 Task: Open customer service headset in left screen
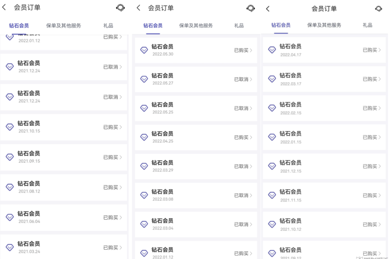coord(120,8)
